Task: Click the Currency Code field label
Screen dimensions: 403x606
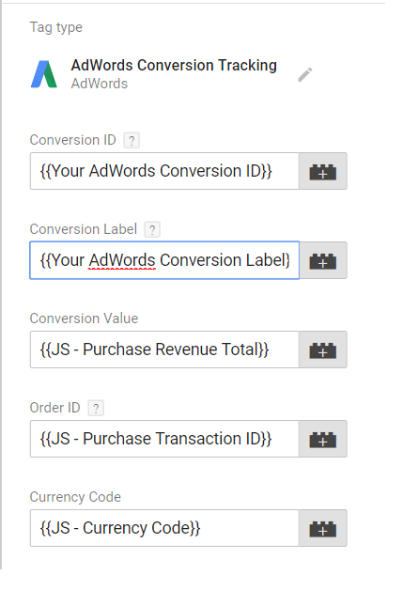Action: [x=75, y=497]
